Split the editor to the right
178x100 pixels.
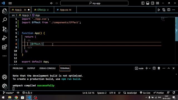tap(169, 10)
